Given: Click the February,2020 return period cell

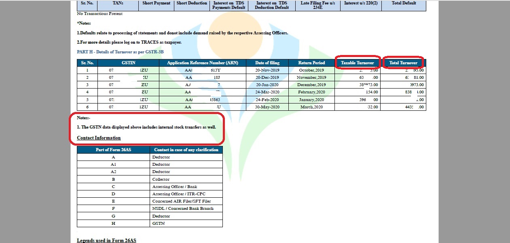Looking at the screenshot, I should tap(311, 92).
